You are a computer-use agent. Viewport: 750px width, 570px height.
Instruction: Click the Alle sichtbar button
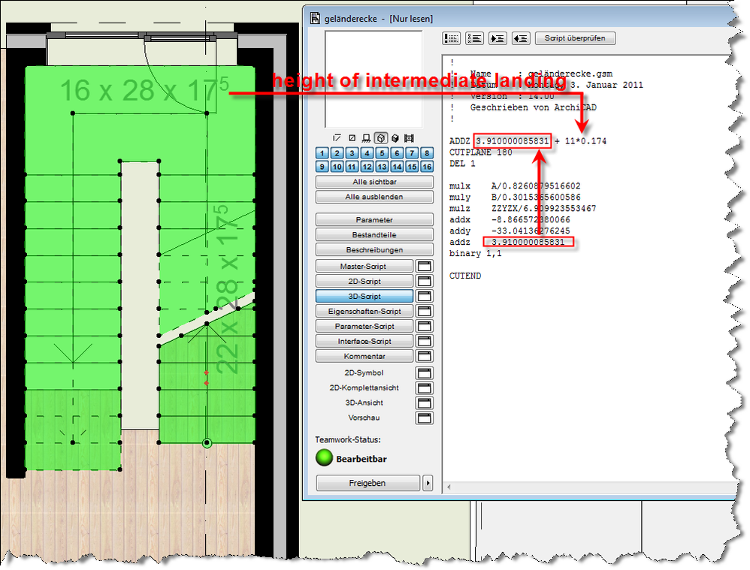tap(374, 182)
